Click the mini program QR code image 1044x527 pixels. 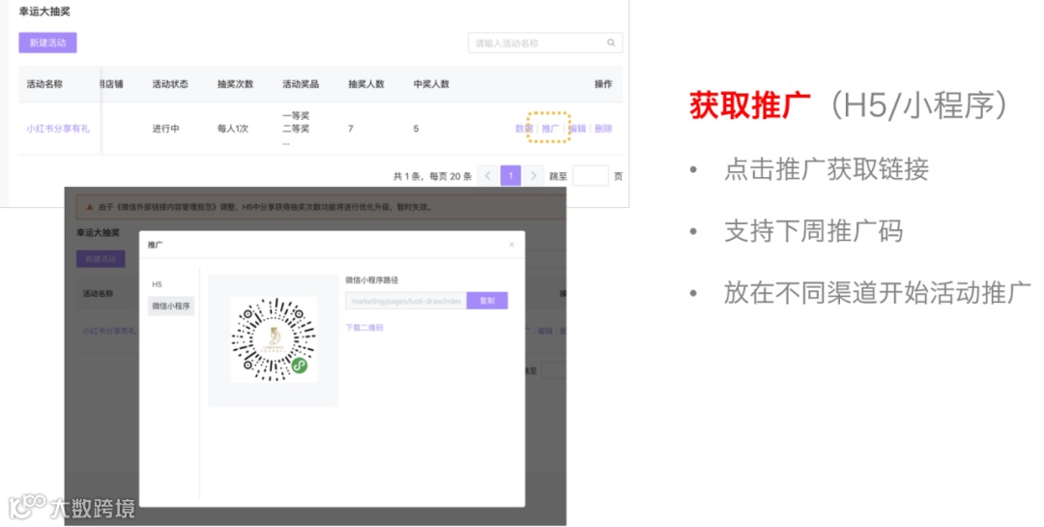click(274, 339)
